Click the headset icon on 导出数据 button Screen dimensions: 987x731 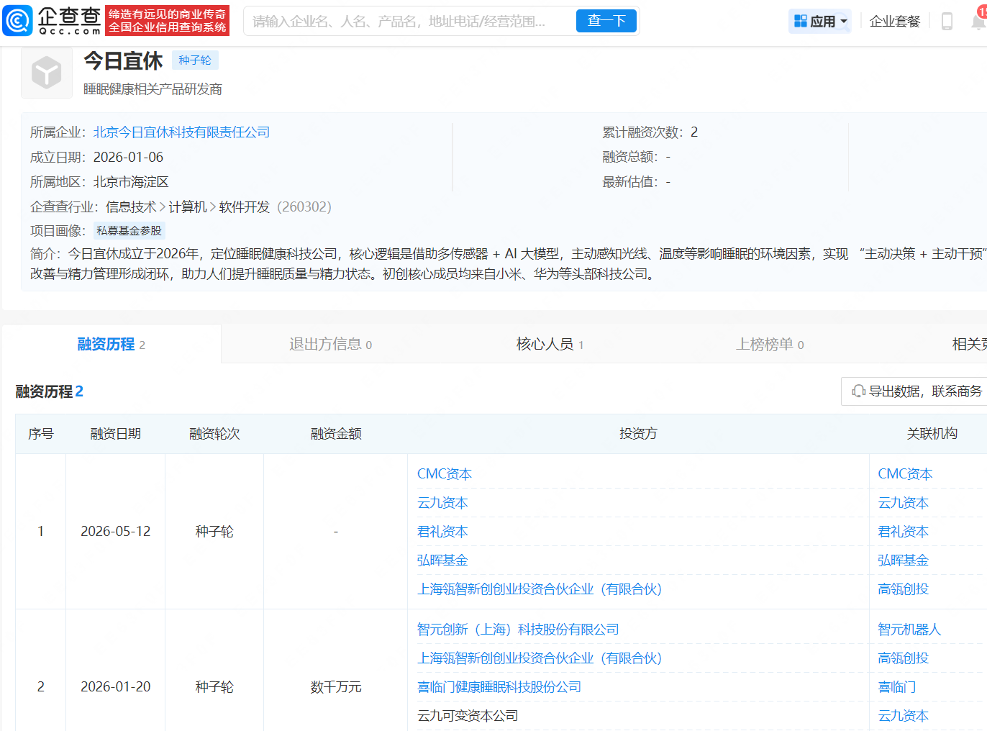(x=858, y=391)
